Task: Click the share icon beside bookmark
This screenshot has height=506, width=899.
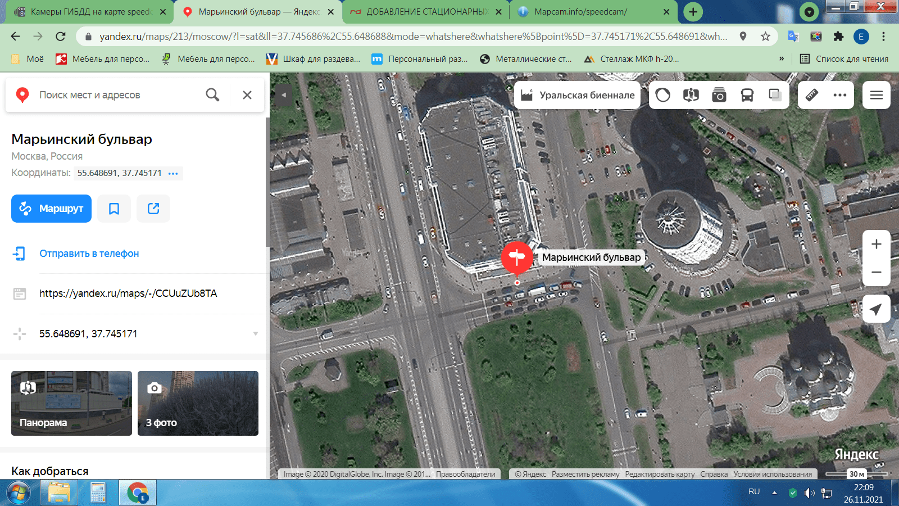Action: point(153,209)
